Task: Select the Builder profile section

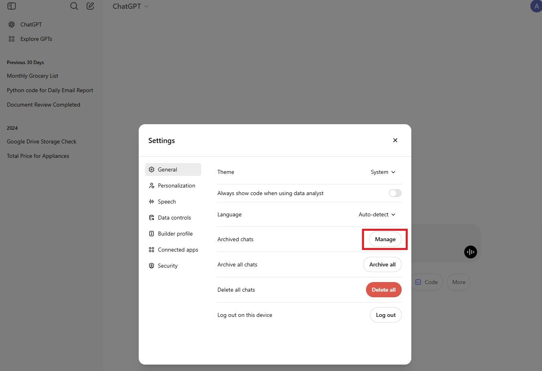Action: pos(151,234)
